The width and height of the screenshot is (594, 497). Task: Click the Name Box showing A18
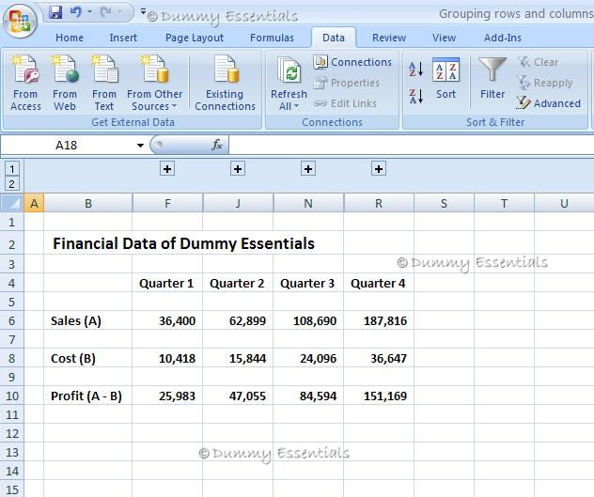67,145
